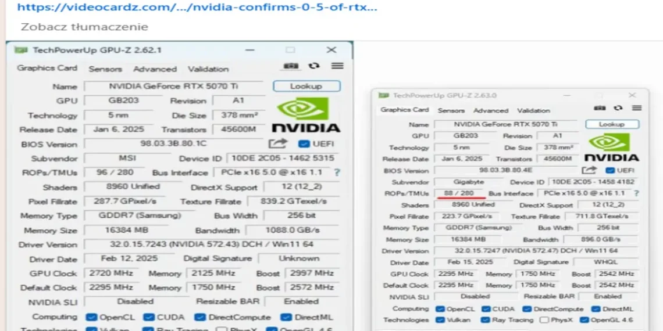The height and width of the screenshot is (331, 663).
Task: Toggle OpenCL checkbox in left GPU-Z window
Action: [91, 317]
